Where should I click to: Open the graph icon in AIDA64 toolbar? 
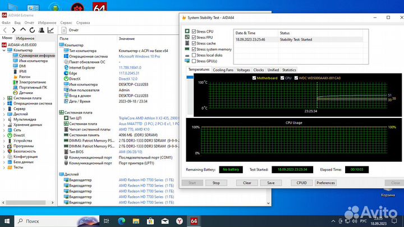(50, 30)
